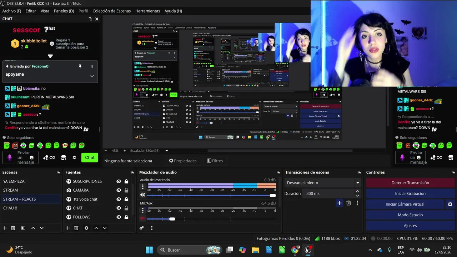The image size is (457, 257).
Task: Delete the selected scene with the trash icon
Action: [13, 228]
